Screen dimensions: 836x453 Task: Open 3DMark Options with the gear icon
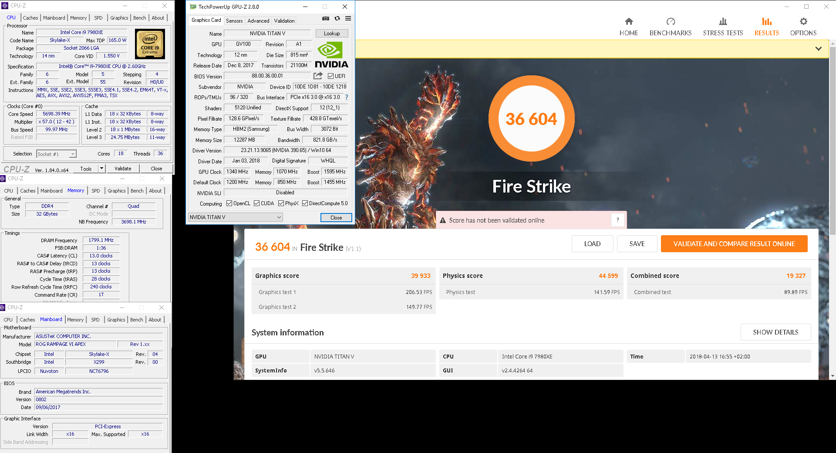803,27
